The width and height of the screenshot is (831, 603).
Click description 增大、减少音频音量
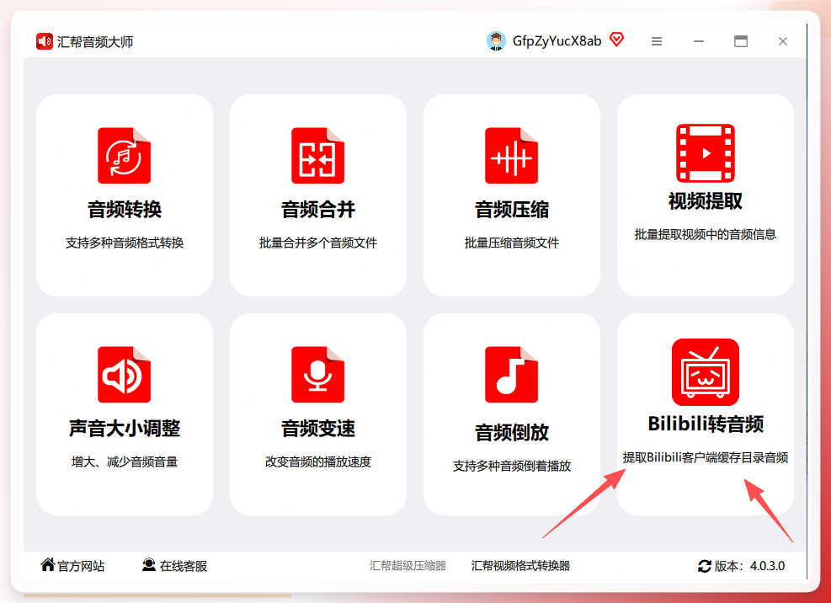(x=125, y=462)
